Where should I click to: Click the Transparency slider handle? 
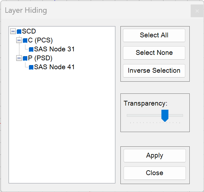[x=165, y=115]
